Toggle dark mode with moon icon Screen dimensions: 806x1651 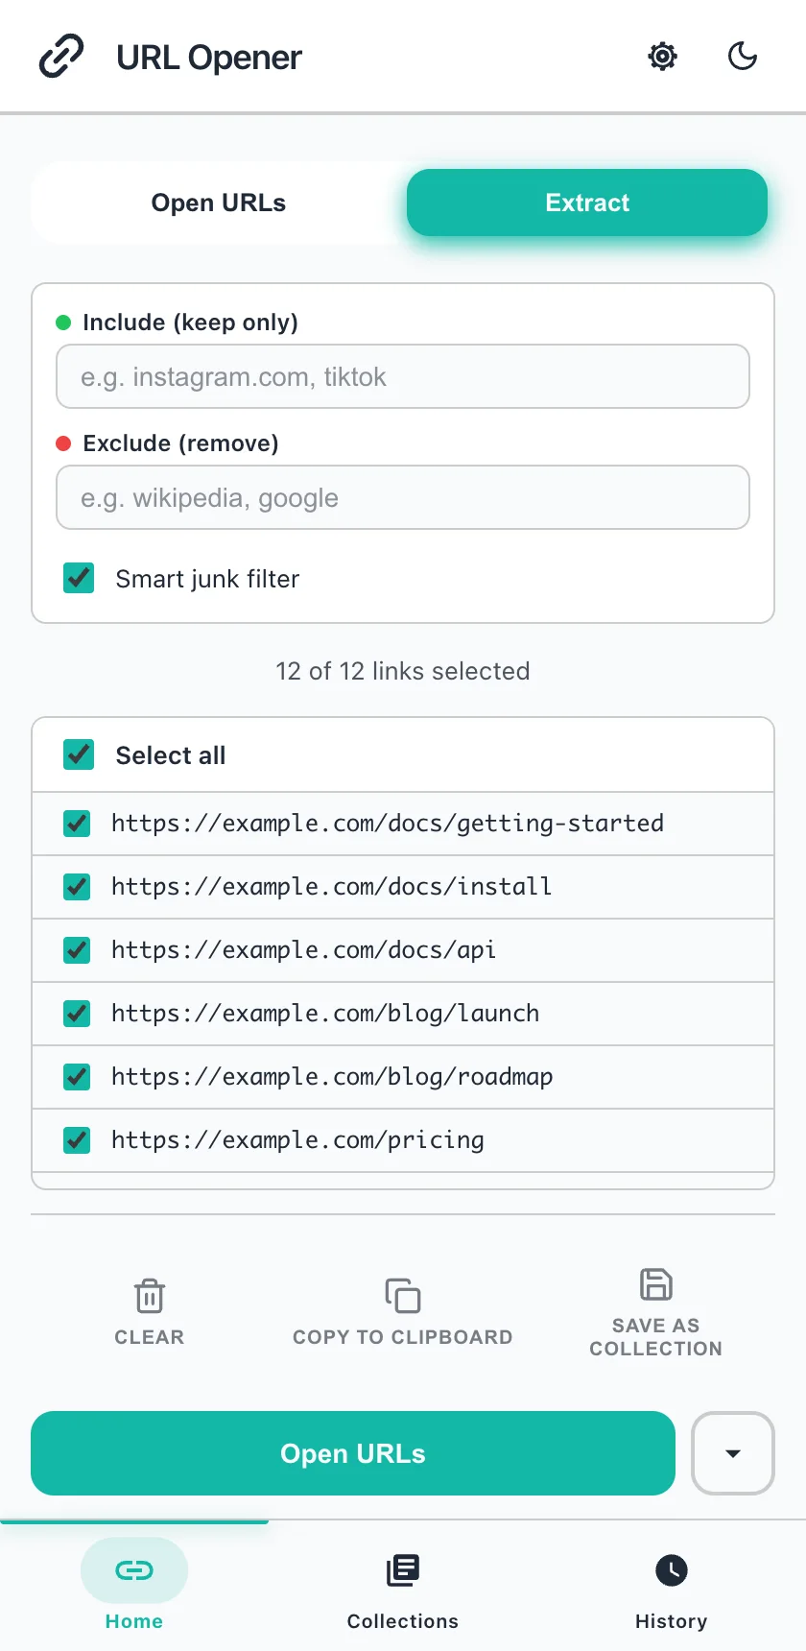pyautogui.click(x=743, y=57)
